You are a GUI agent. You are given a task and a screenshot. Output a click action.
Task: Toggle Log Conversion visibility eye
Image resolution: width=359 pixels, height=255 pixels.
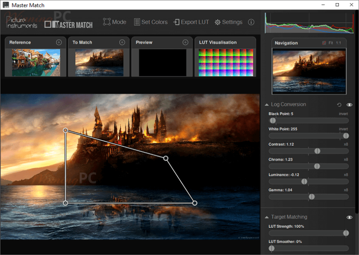(349, 105)
